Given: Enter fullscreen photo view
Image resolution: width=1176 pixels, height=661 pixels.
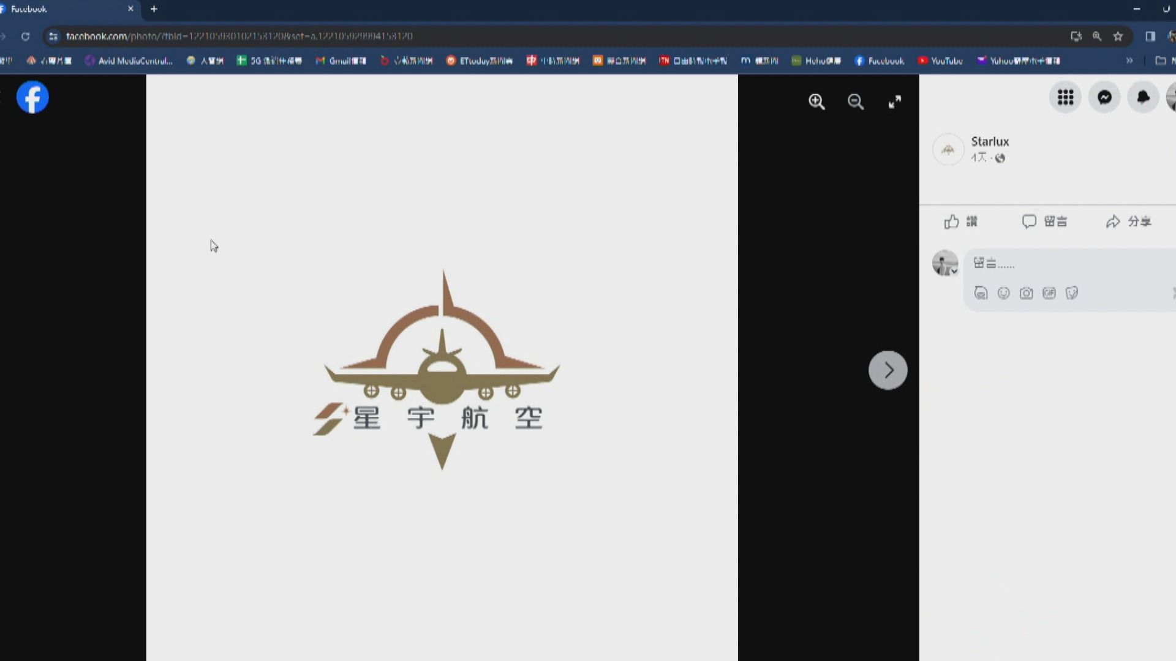Looking at the screenshot, I should click(x=895, y=102).
